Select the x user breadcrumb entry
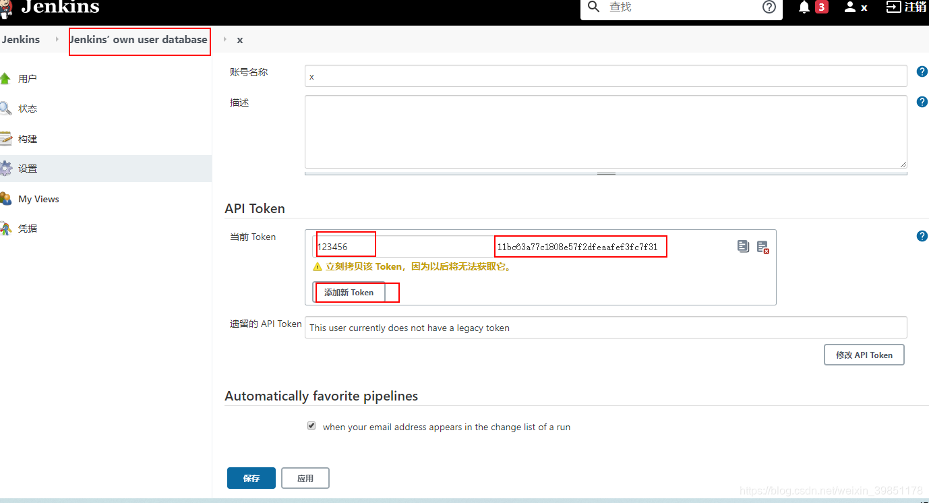The height and width of the screenshot is (503, 929). click(x=240, y=40)
